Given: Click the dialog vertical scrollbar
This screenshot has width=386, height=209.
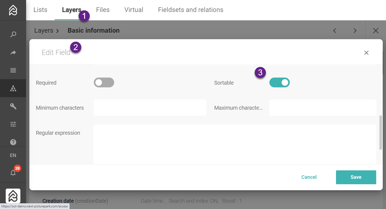Looking at the screenshot, I should [x=381, y=133].
